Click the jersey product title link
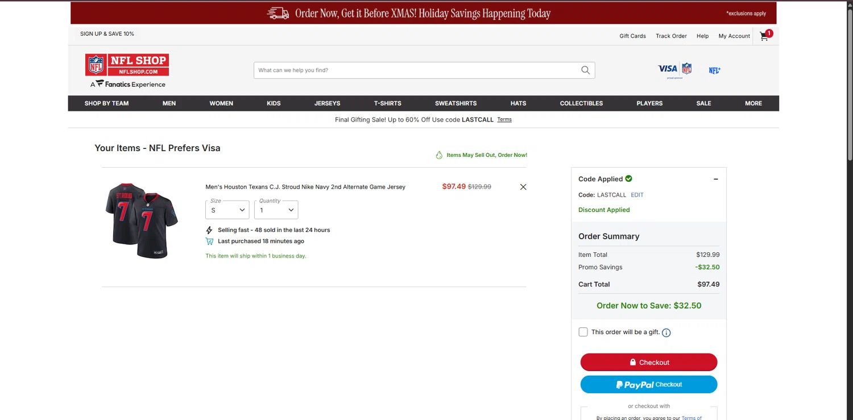This screenshot has width=853, height=420. [305, 187]
